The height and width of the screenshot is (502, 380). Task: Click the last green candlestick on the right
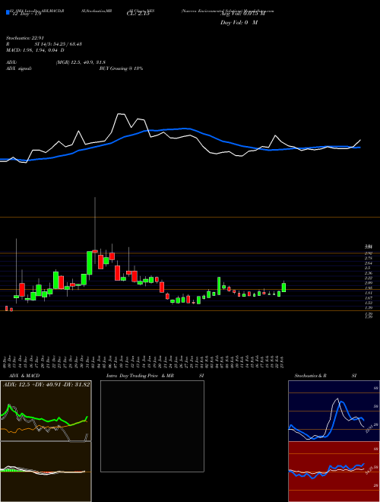283,287
